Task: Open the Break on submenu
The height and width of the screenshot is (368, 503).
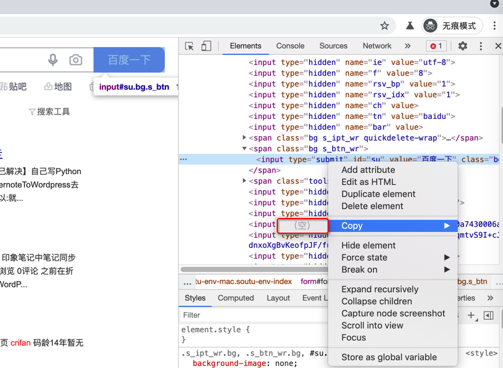Action: click(x=393, y=269)
